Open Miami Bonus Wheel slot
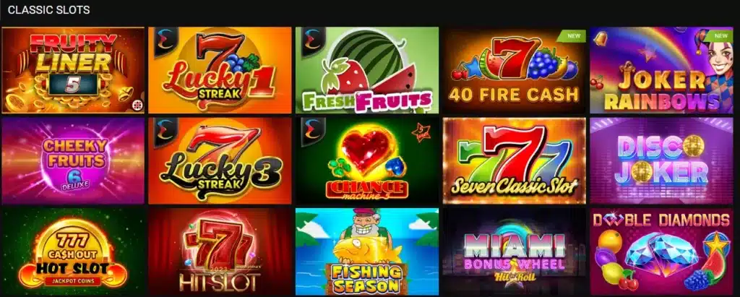This screenshot has height=297, width=740. [x=514, y=251]
